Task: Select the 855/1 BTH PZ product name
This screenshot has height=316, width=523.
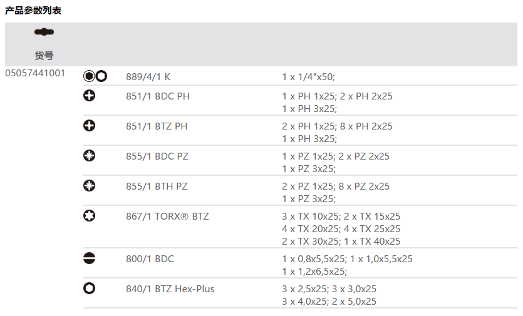Action: tap(157, 186)
